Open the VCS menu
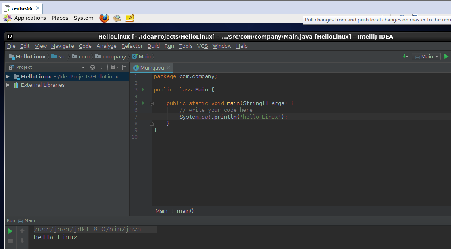Viewport: 451px width, 249px height. point(202,46)
